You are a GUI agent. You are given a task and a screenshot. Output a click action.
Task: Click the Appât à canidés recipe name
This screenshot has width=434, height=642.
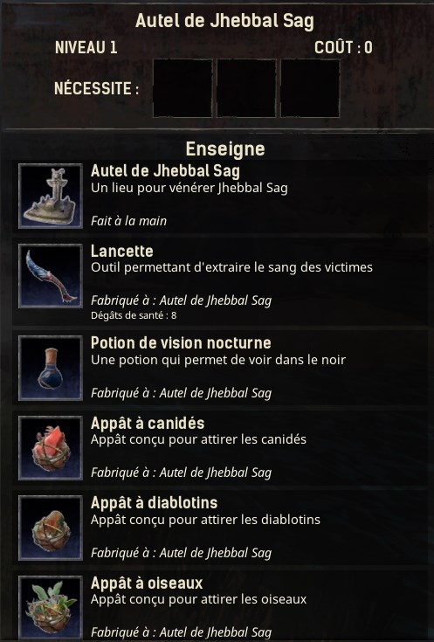coord(148,423)
